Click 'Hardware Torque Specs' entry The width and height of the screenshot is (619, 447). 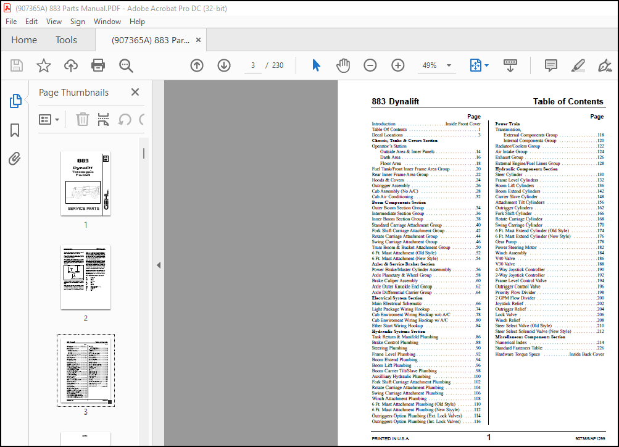tap(549, 354)
